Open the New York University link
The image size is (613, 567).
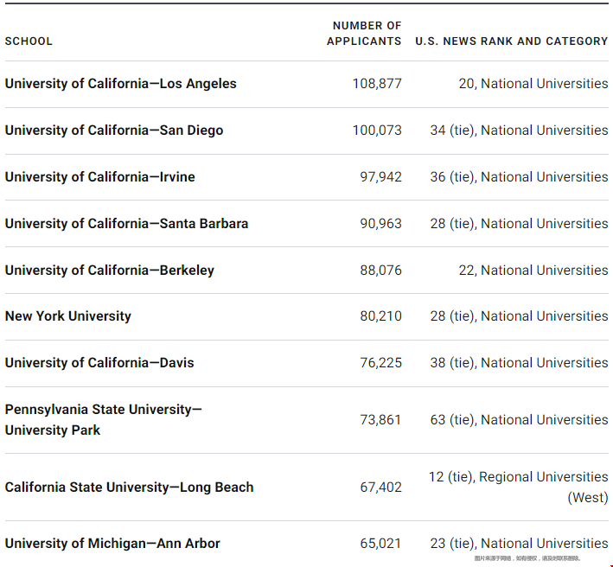[67, 316]
